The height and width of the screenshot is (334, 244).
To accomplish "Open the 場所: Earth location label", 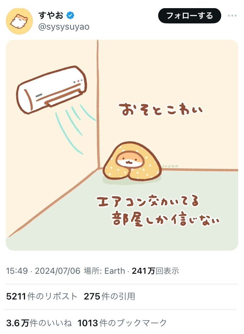I will point(104,271).
